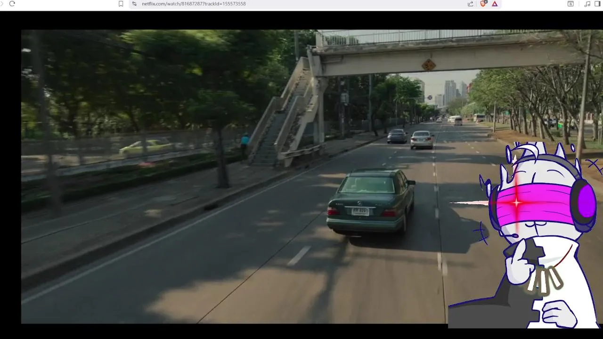Toggle the browser sidebar panel icon
This screenshot has height=339, width=603.
pos(597,4)
